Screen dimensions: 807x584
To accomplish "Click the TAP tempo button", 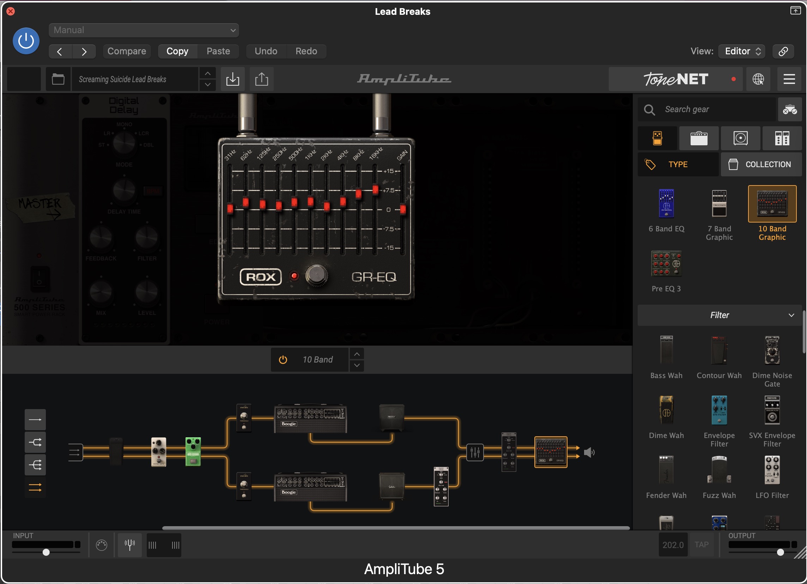I will [702, 545].
